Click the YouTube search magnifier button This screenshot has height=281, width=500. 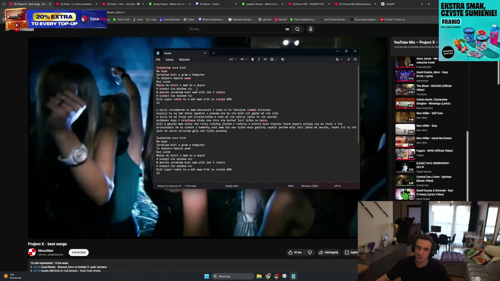[297, 29]
